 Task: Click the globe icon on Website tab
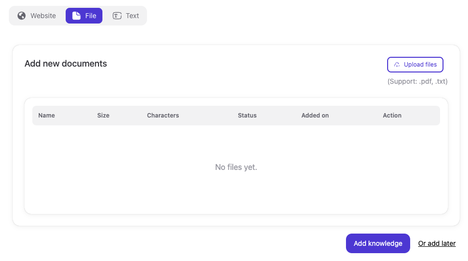click(x=22, y=16)
